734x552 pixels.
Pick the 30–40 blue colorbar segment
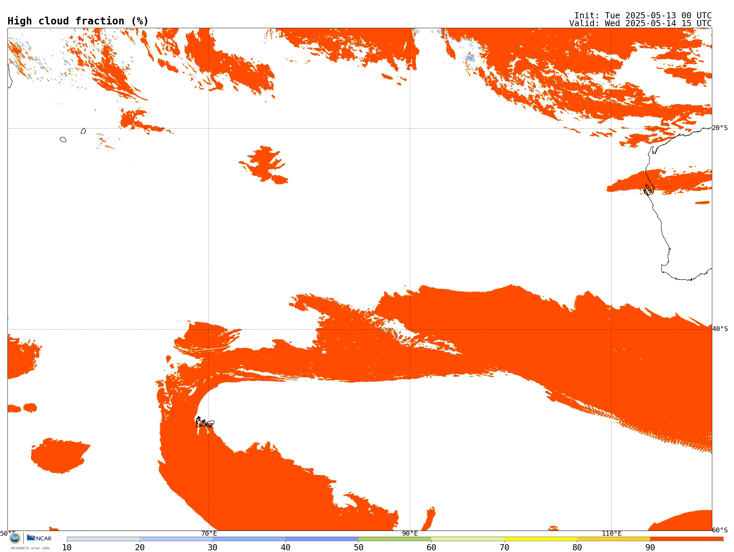point(249,539)
